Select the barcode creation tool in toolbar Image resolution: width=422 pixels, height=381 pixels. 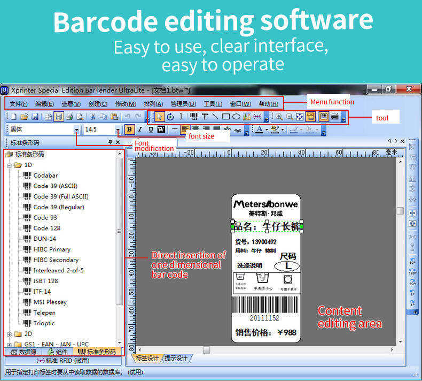pyautogui.click(x=194, y=116)
